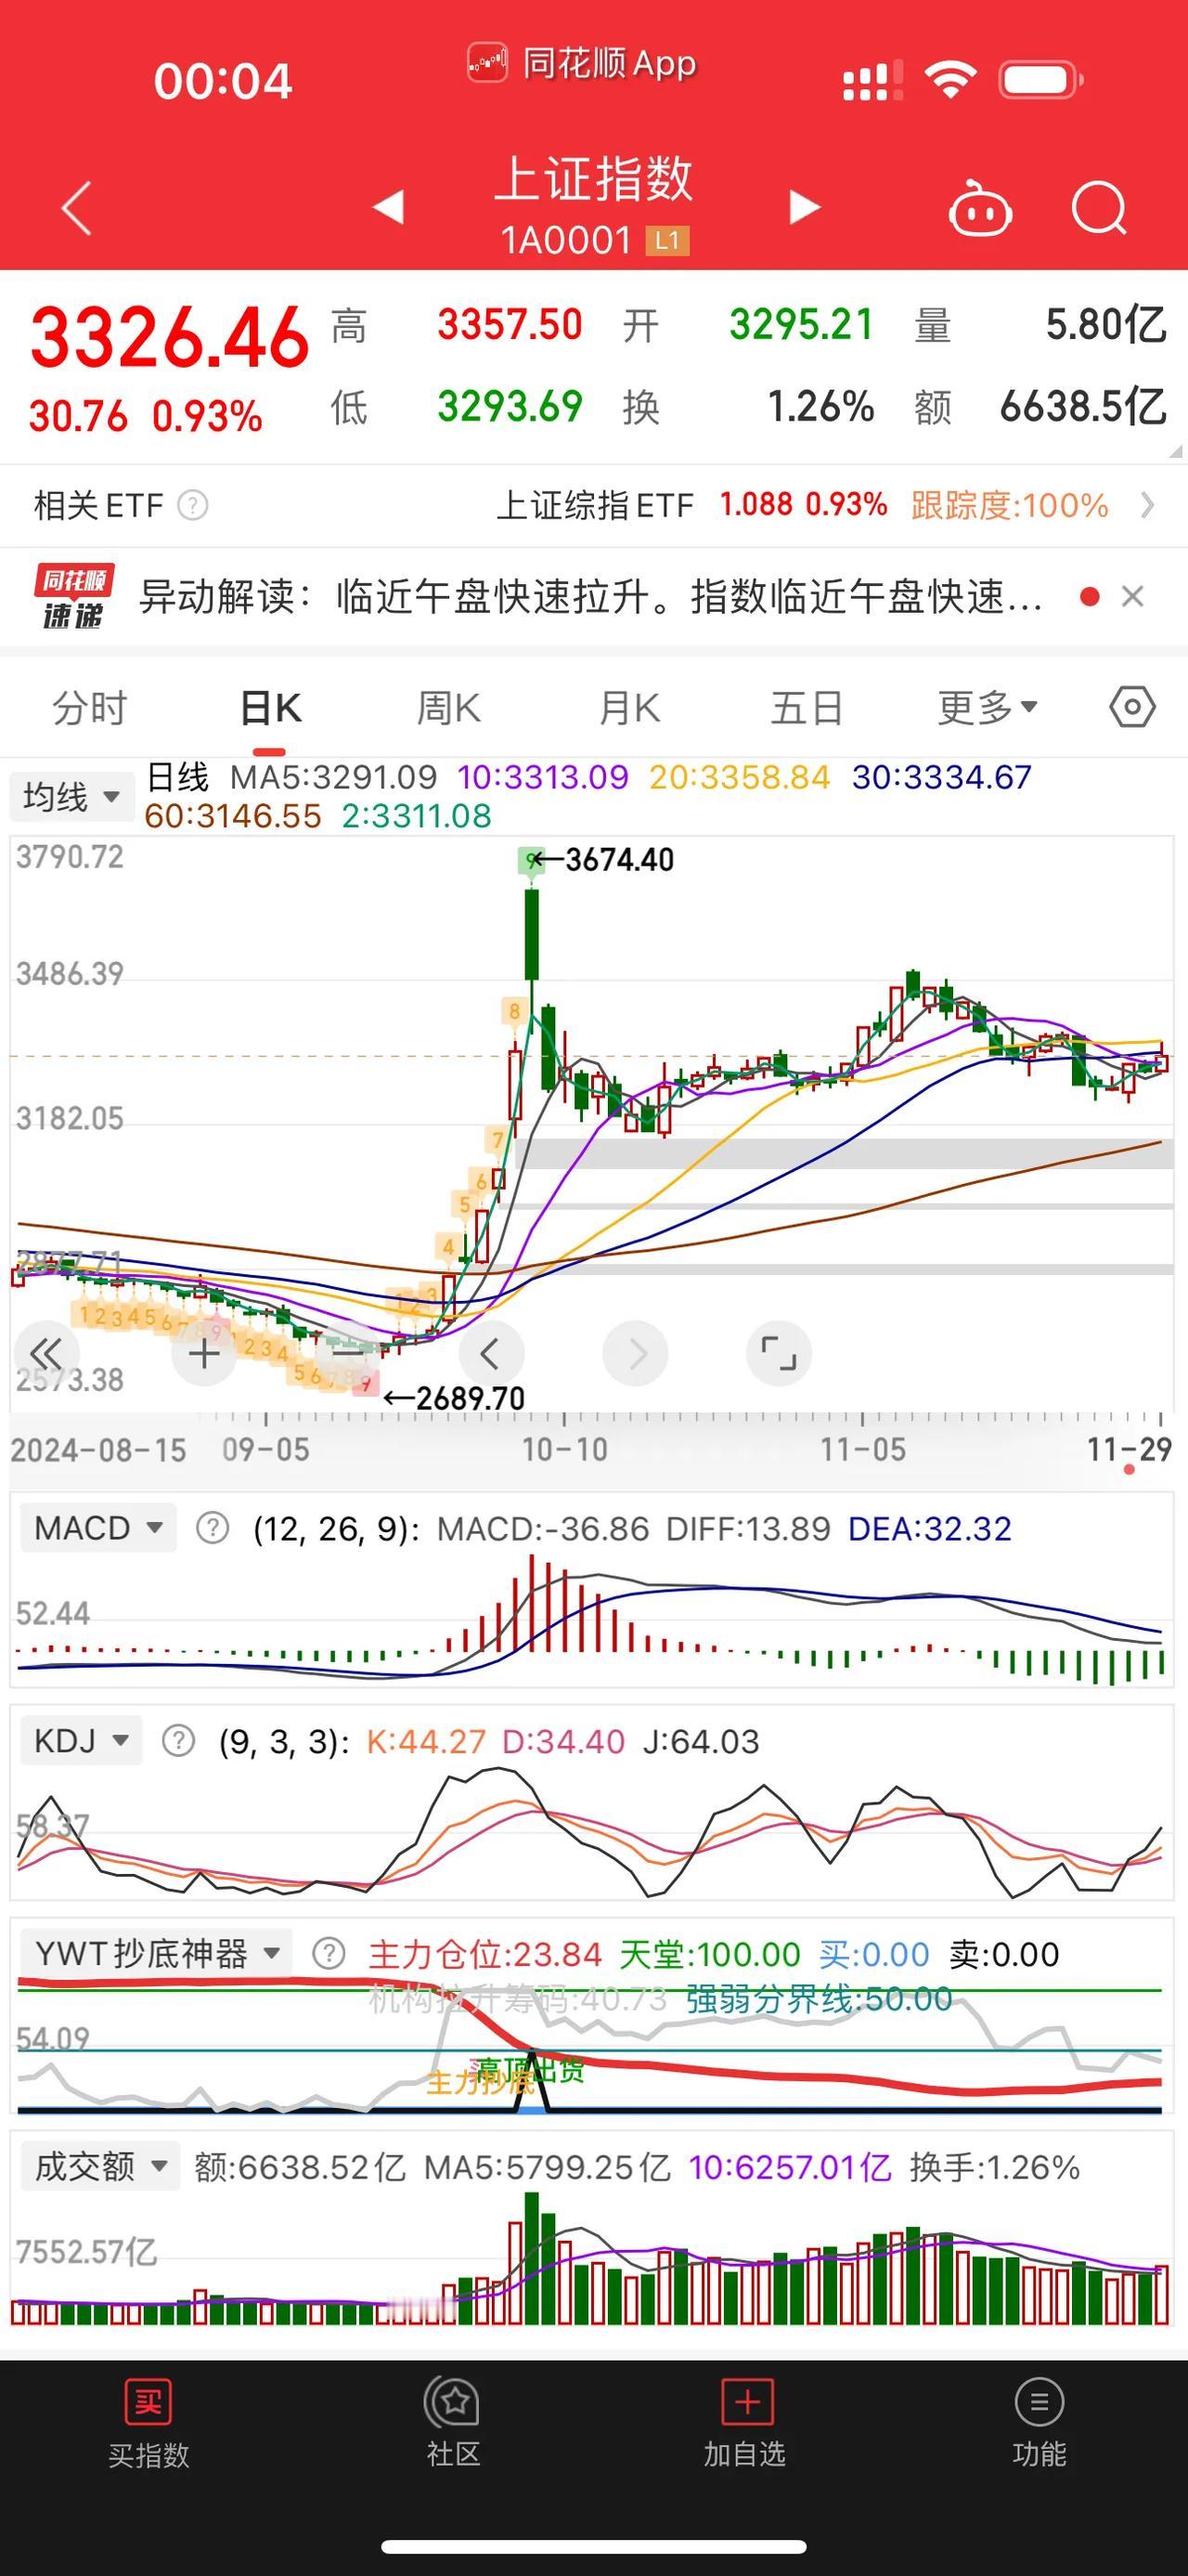Image resolution: width=1188 pixels, height=2576 pixels.
Task: Tap the expand corner under 6638.5亿
Action: (1175, 452)
